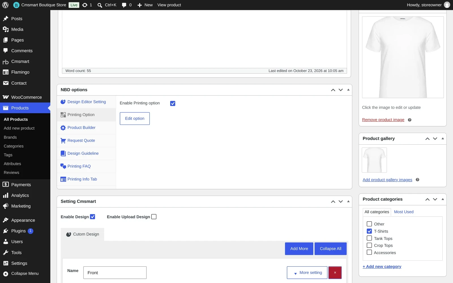Click help icon beside Remove product image

pyautogui.click(x=409, y=120)
